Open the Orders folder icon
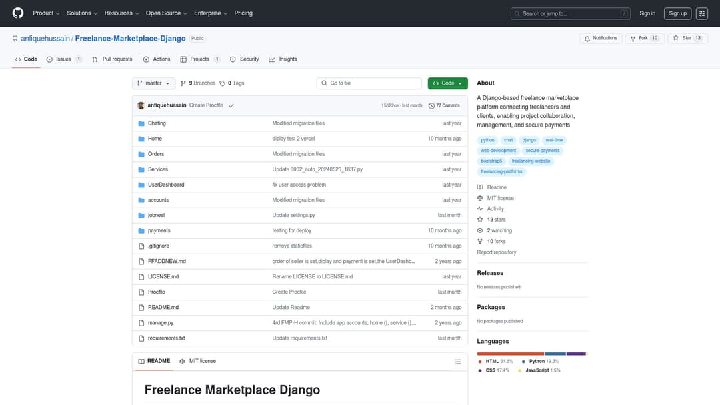 [x=141, y=154]
